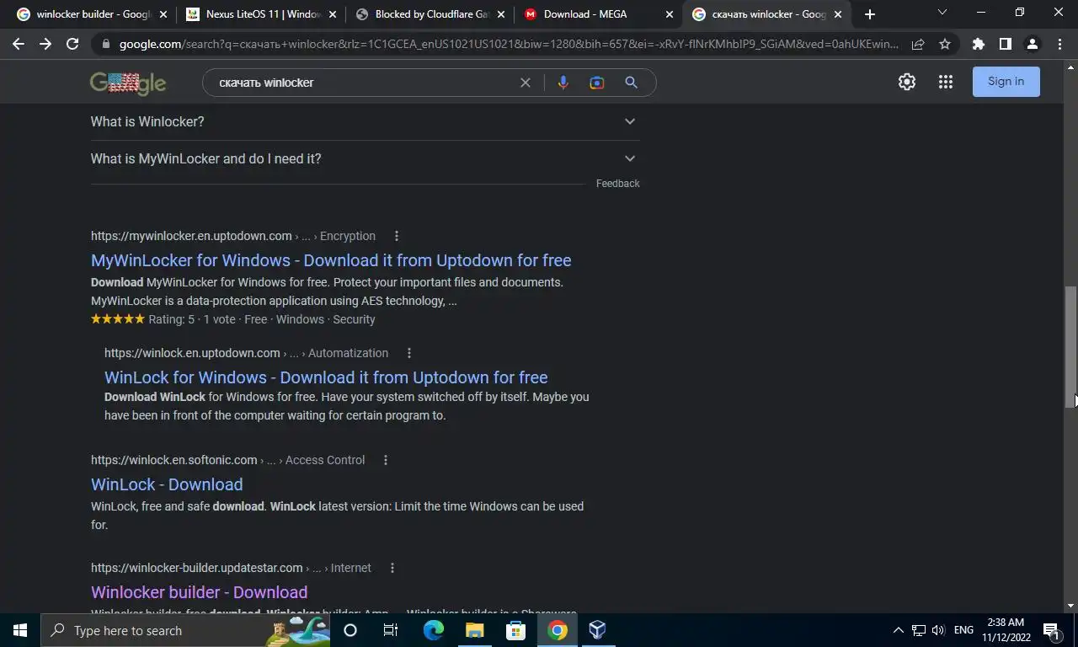This screenshot has height=647, width=1078.
Task: Click the network icon in system tray
Action: click(918, 630)
